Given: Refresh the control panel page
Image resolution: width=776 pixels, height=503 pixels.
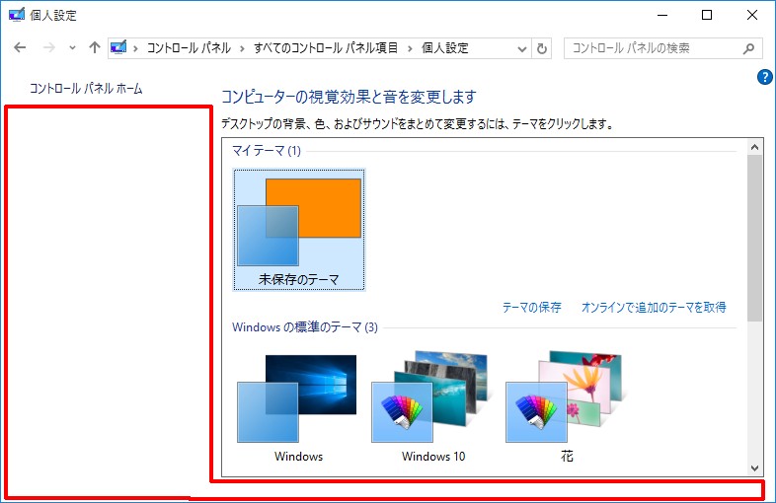Looking at the screenshot, I should coord(542,48).
